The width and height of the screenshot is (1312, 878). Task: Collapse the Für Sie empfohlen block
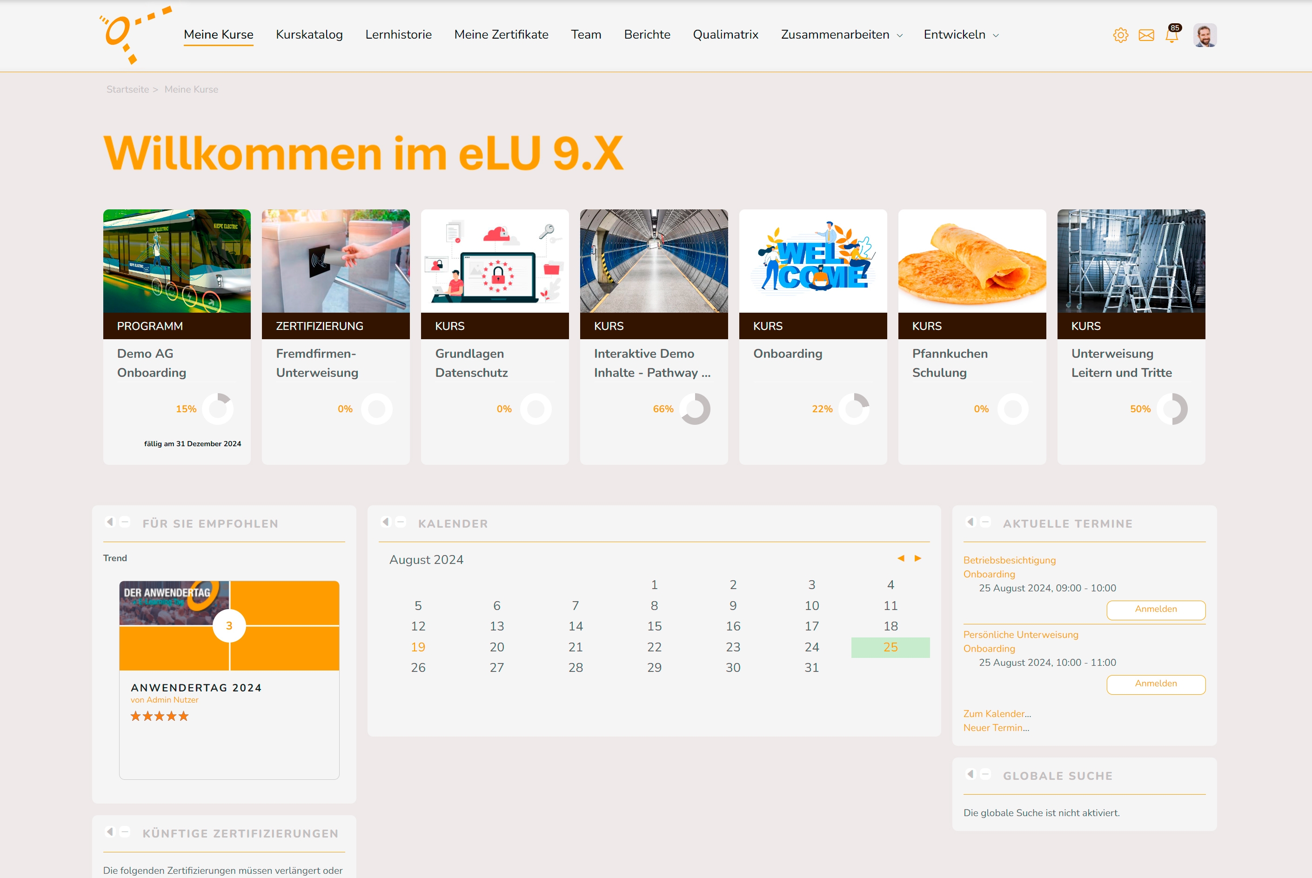125,522
